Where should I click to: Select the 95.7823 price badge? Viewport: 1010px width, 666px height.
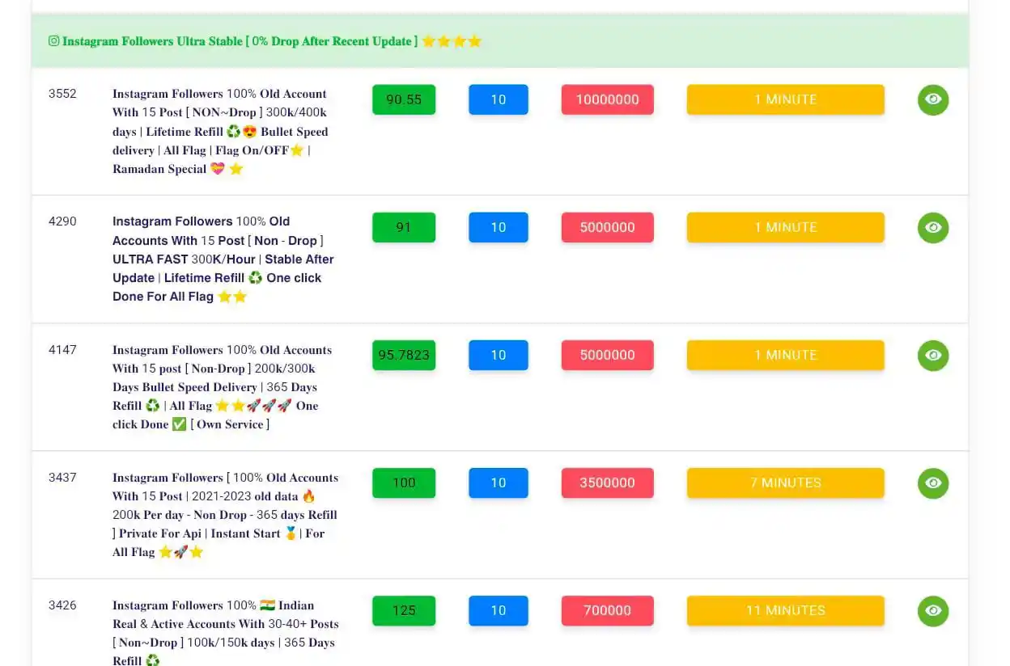(x=404, y=355)
